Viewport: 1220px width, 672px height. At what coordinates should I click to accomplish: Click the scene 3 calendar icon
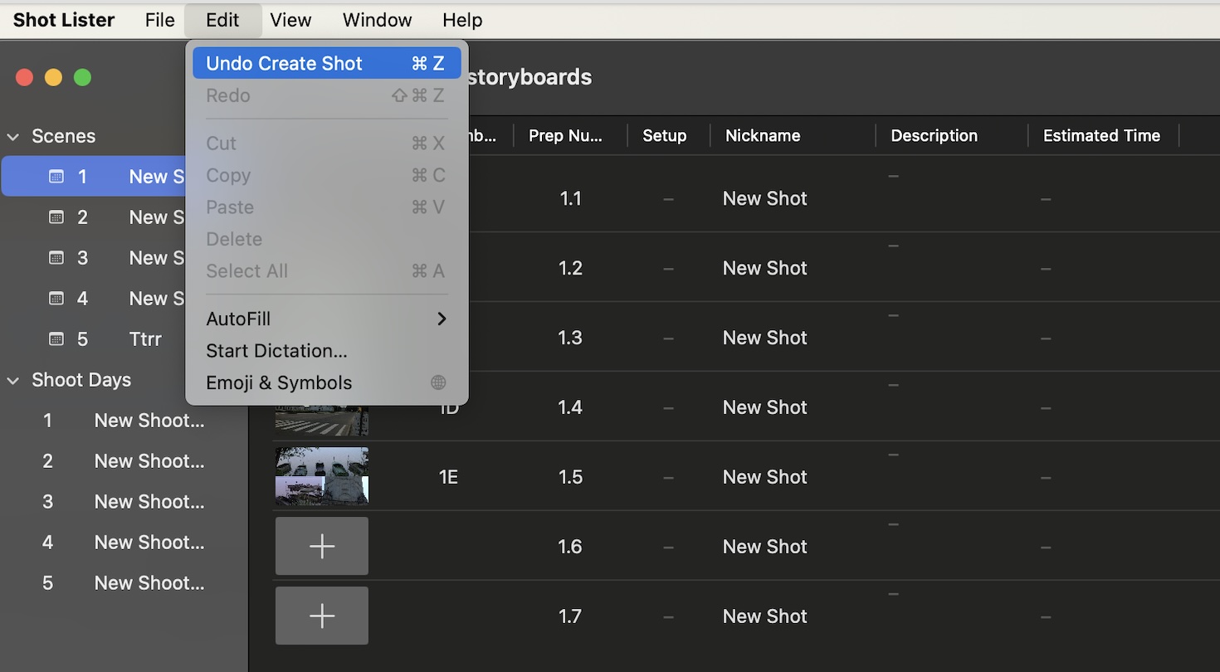(56, 258)
